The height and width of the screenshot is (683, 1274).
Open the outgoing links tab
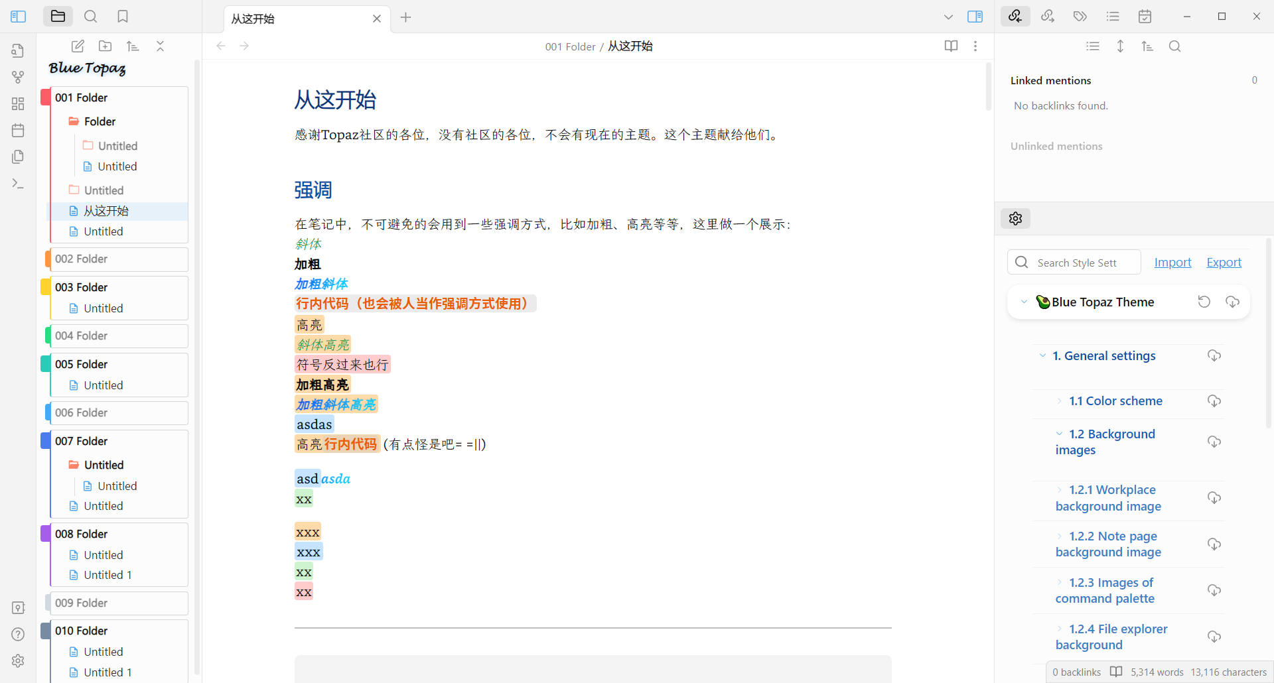click(x=1048, y=17)
